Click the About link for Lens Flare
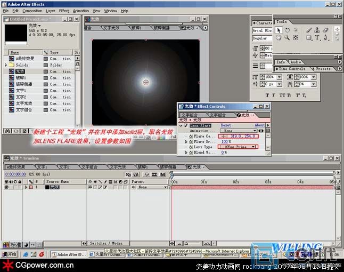 [259, 125]
